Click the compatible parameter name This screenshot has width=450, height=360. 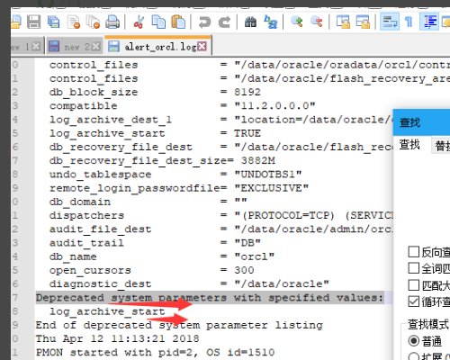(x=84, y=106)
